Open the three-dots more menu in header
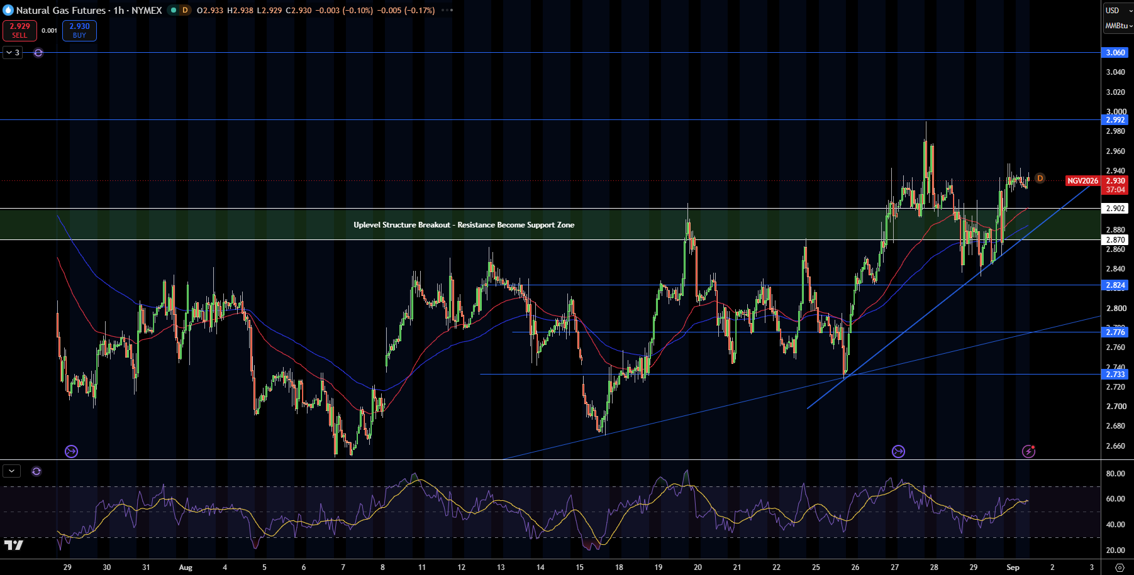 pos(447,10)
